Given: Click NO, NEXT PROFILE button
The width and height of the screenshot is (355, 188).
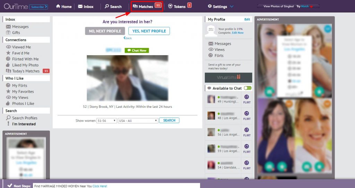Looking at the screenshot, I should (105, 31).
